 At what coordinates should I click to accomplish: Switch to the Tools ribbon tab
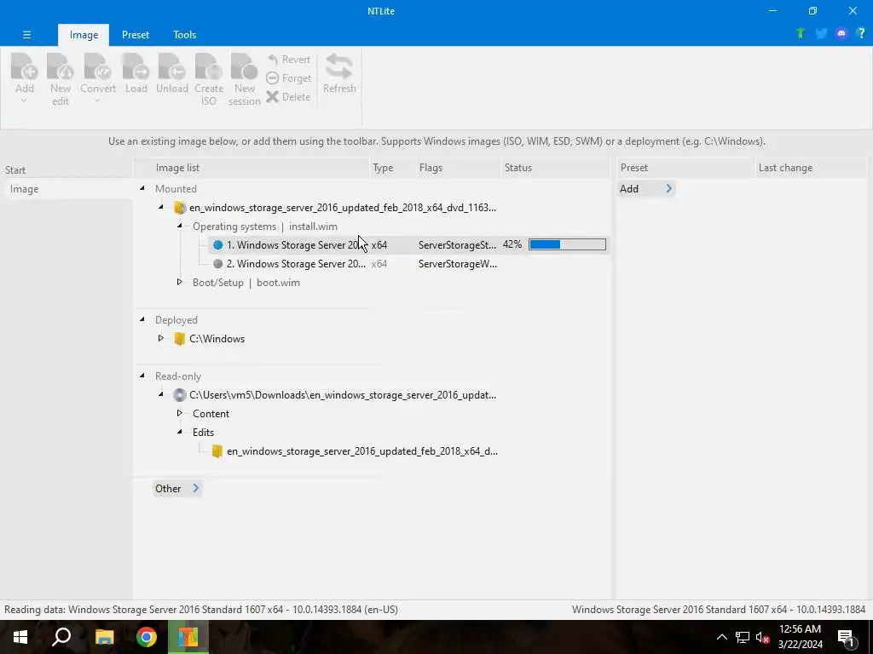coord(184,34)
